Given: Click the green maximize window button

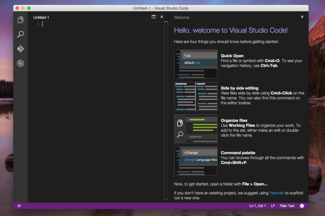Looking at the screenshot, I should (x=29, y=8).
